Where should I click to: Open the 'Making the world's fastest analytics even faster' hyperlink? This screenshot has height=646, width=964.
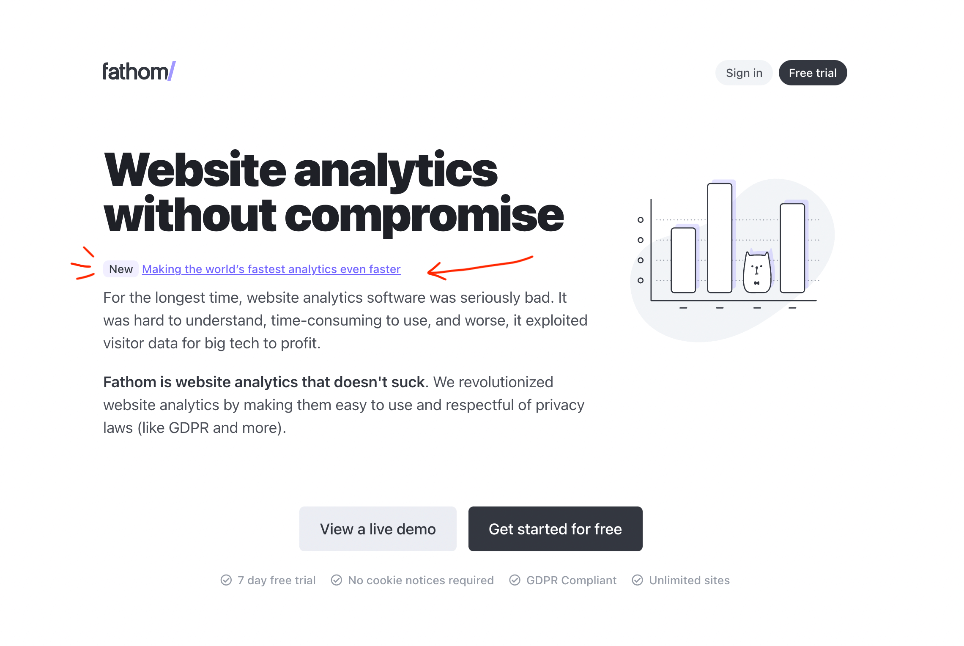(270, 269)
